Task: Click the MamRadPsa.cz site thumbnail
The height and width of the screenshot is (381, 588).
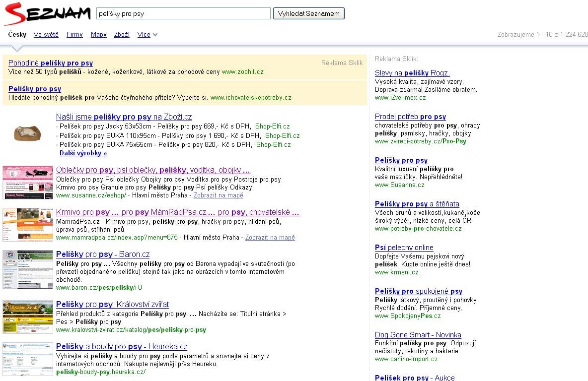Action: [28, 225]
